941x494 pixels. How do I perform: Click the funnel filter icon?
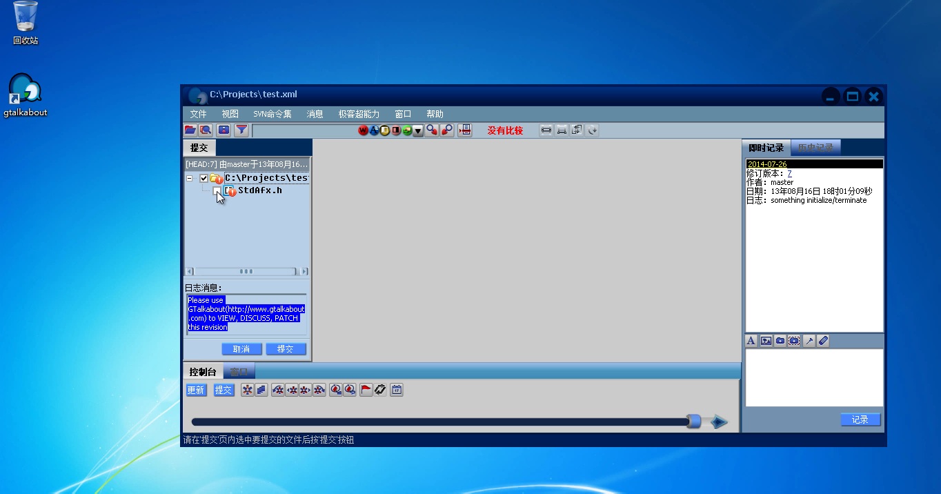[x=241, y=130]
